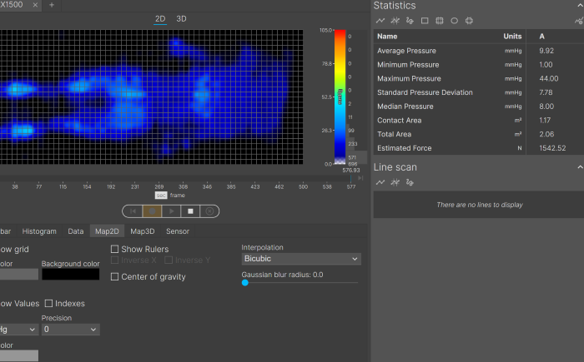Switch to the 2D view tab
The image size is (584, 362).
tap(160, 19)
